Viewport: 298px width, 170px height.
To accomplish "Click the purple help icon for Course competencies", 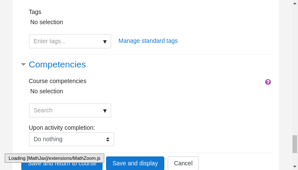I will pos(268,82).
